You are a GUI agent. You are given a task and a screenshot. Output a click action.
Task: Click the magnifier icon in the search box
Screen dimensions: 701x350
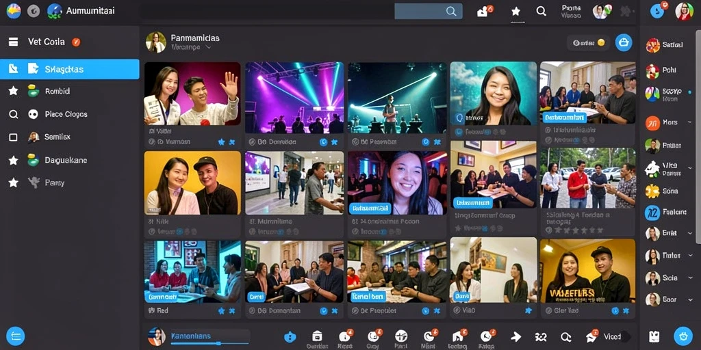point(452,11)
